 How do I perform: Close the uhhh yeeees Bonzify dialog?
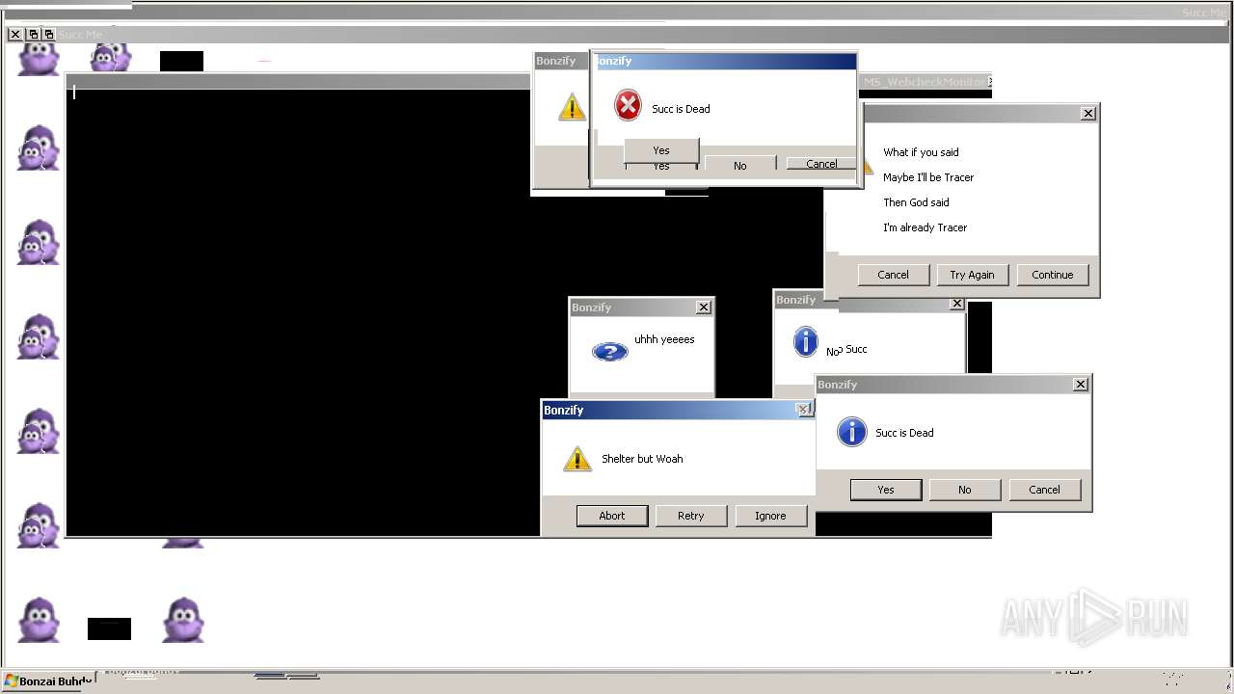click(x=704, y=307)
